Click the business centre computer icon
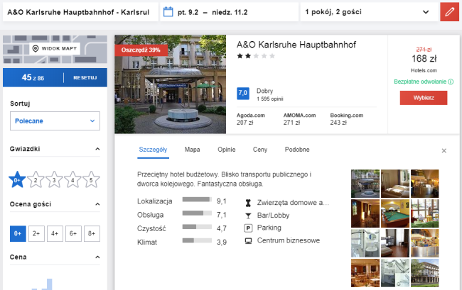Screen dimensions: 462x290 click(248, 241)
